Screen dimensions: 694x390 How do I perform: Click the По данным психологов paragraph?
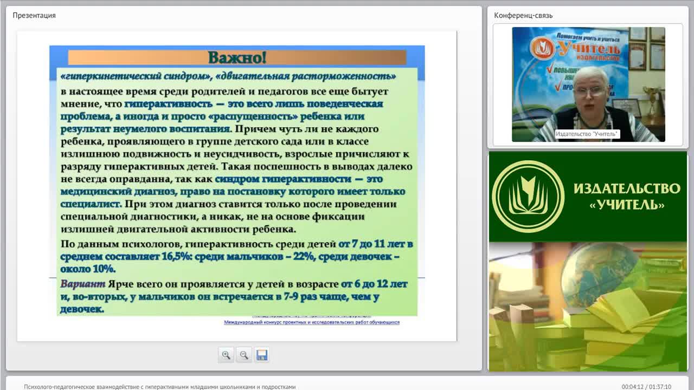237,256
